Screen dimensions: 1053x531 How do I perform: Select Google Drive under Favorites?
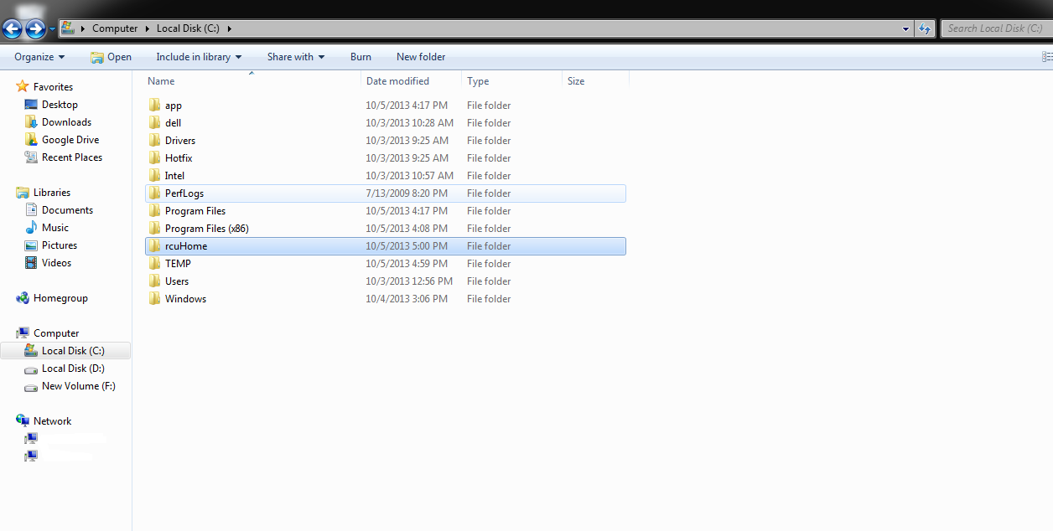click(70, 139)
